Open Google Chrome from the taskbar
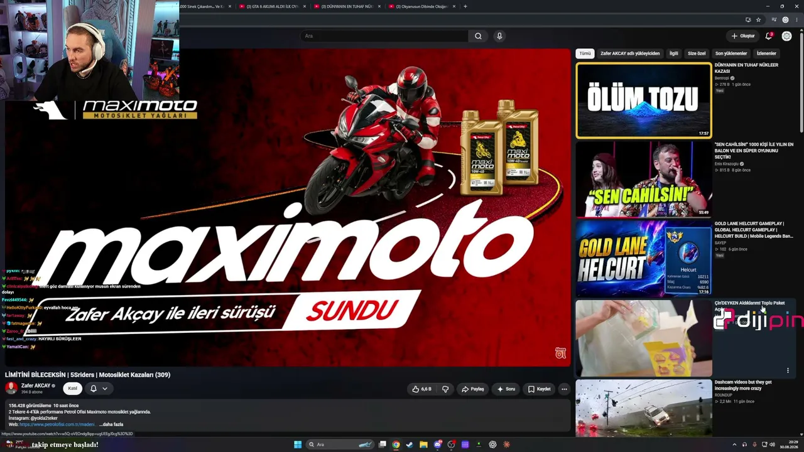This screenshot has width=804, height=452. [396, 444]
